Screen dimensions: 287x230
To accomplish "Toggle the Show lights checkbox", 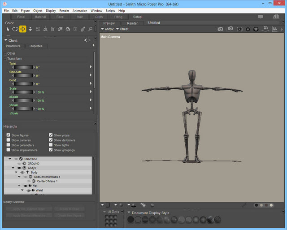I will (51, 145).
